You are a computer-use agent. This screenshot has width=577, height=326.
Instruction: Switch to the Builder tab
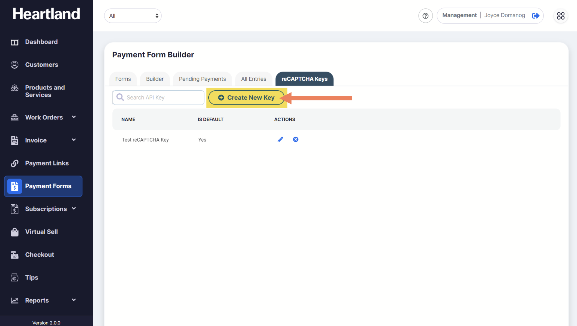tap(155, 79)
